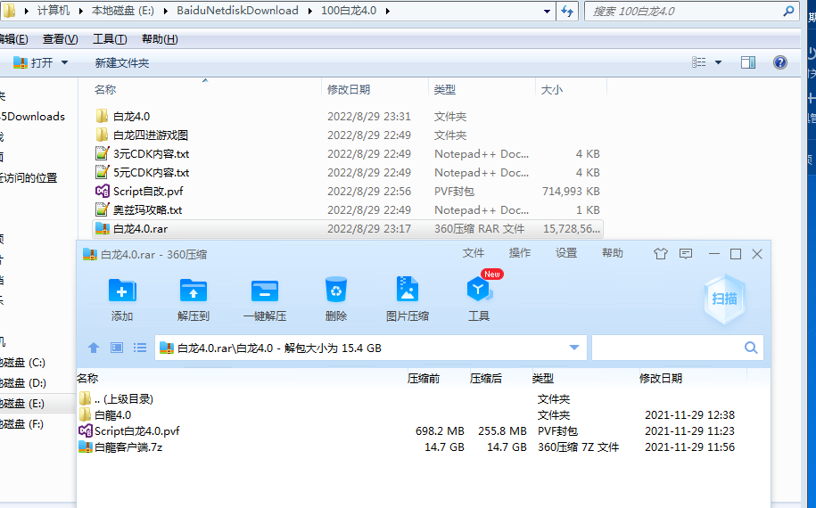Expand the arrow after 计算机 in the address bar

[80, 11]
